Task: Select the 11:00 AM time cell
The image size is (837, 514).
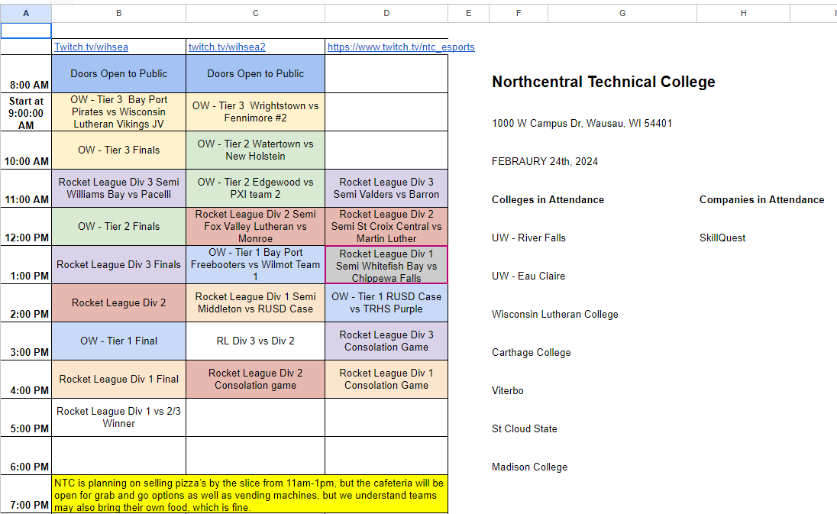Action: pos(26,189)
